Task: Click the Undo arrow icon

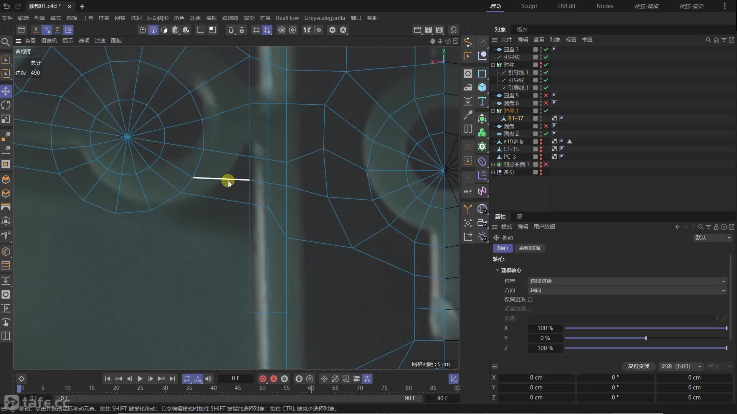Action: [7, 6]
